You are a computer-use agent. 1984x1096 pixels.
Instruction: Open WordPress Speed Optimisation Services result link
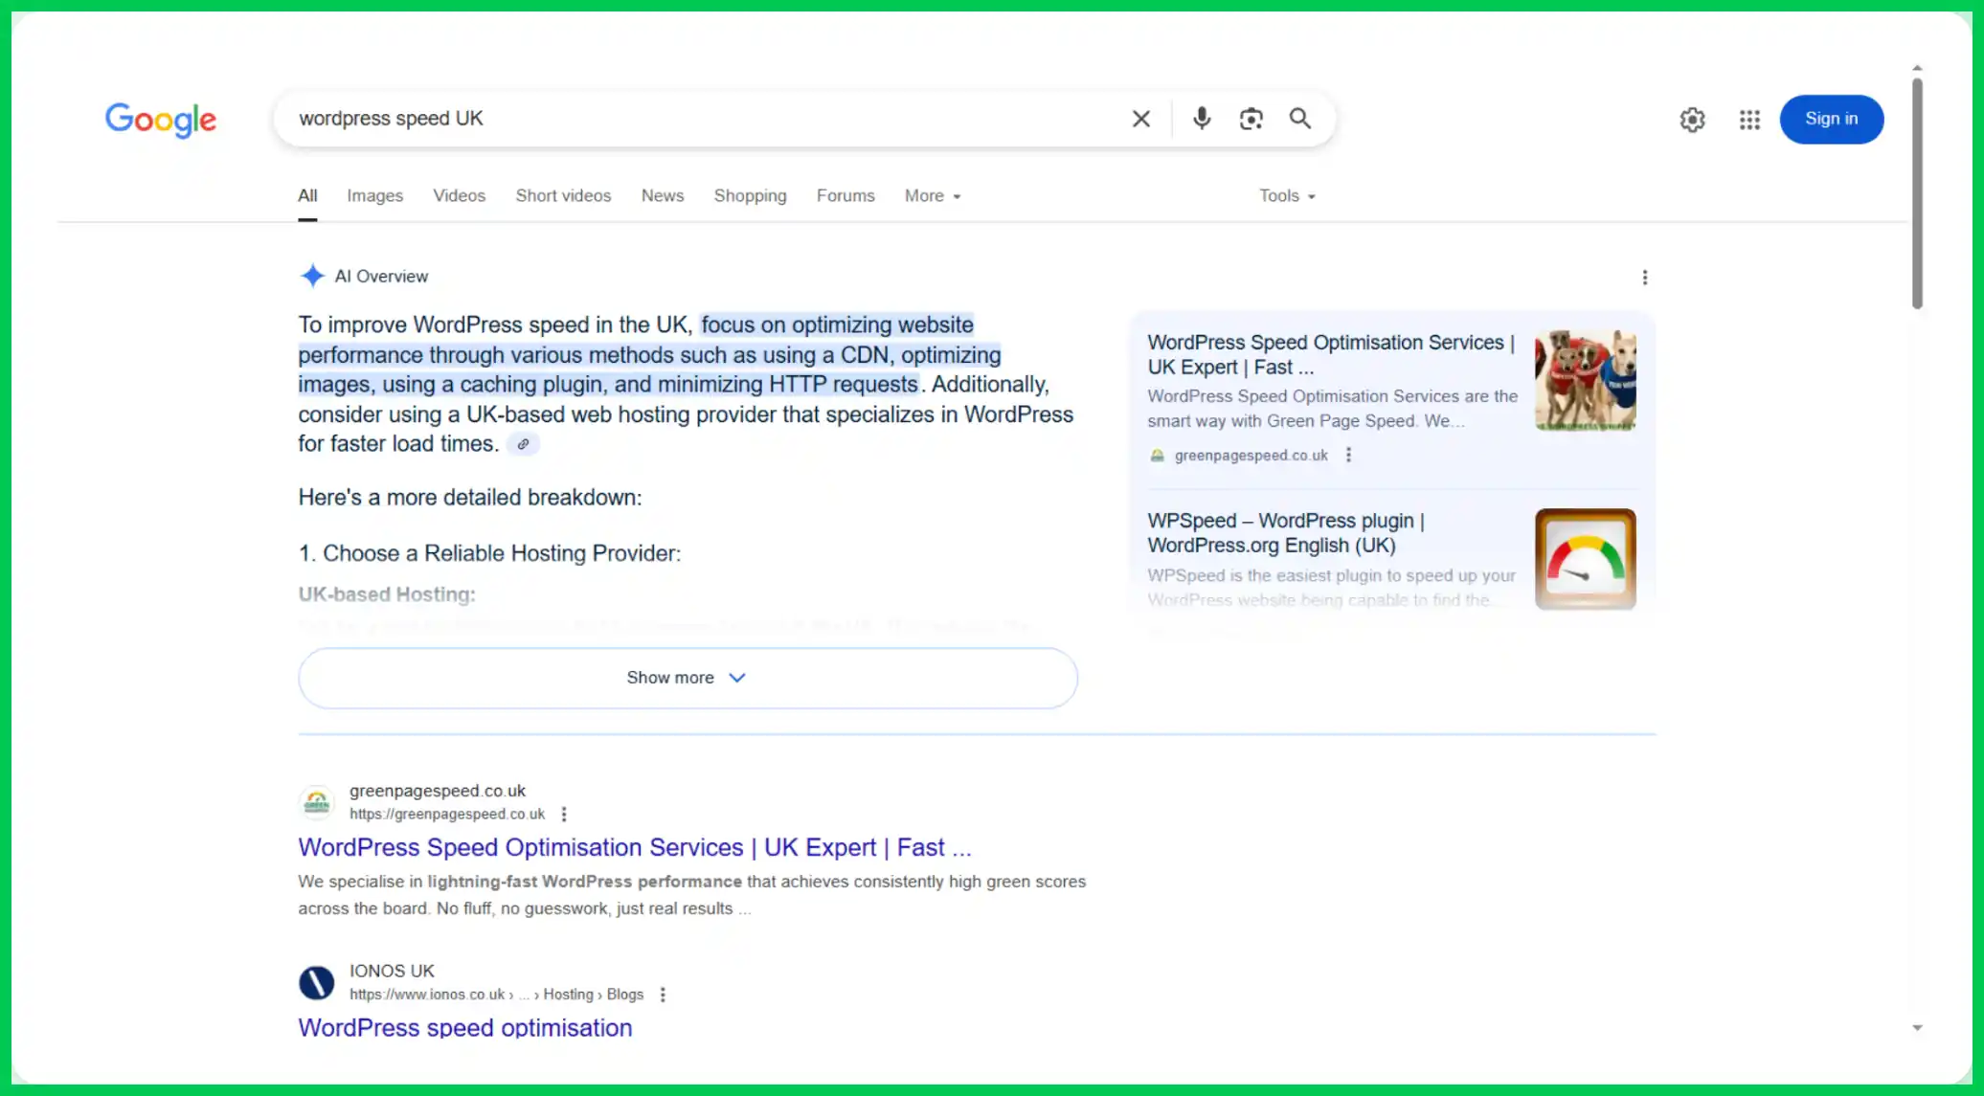(x=634, y=847)
